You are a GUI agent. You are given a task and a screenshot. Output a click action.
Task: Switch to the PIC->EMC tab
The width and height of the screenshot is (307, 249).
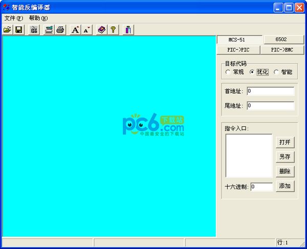[282, 50]
